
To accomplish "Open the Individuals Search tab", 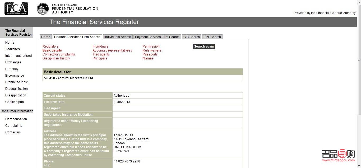I will [x=118, y=37].
